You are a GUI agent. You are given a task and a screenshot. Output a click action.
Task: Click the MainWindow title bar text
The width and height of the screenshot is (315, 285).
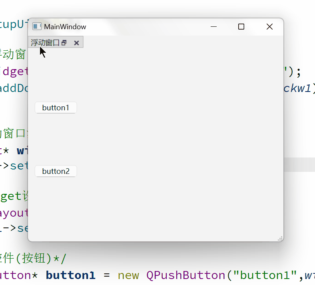pyautogui.click(x=65, y=27)
